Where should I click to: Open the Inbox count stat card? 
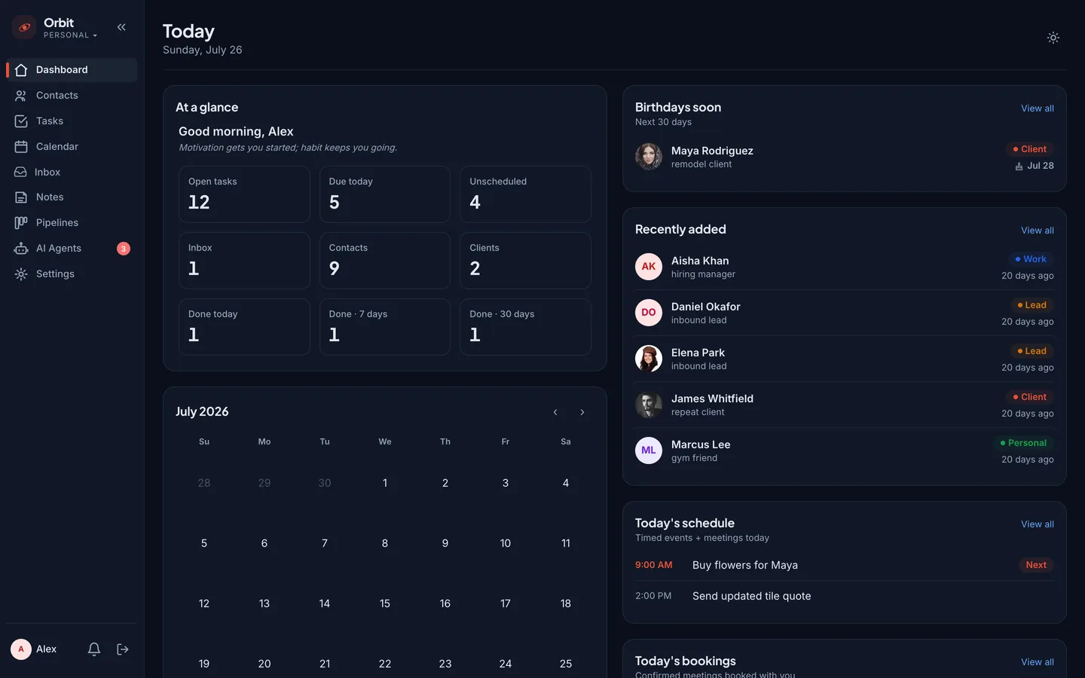coord(244,261)
